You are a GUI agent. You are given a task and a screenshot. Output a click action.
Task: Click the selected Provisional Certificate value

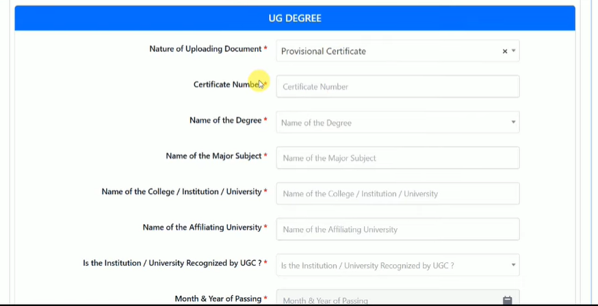[324, 51]
